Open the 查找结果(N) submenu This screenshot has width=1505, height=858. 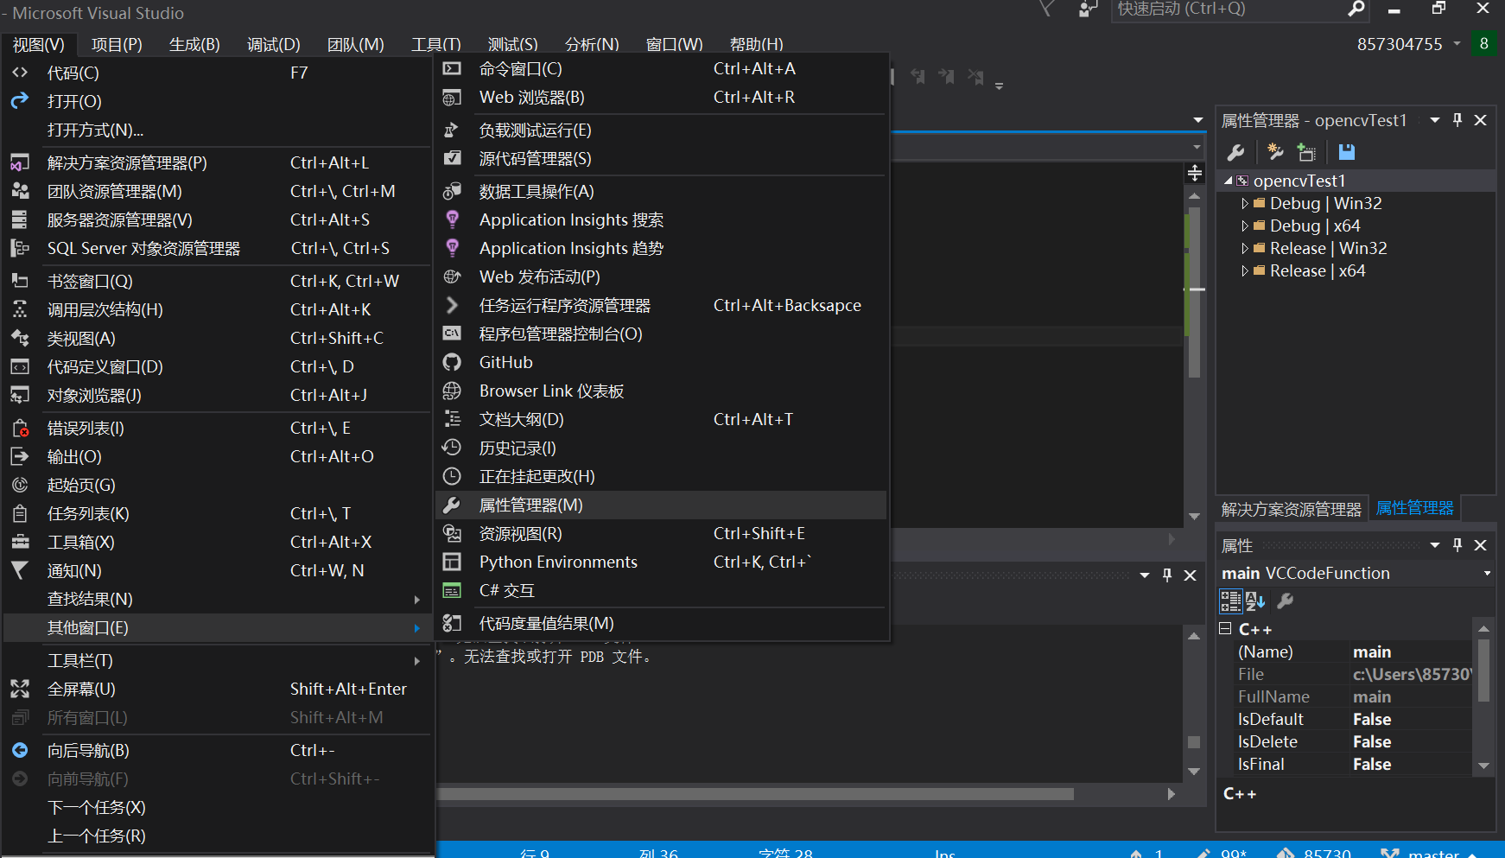218,599
